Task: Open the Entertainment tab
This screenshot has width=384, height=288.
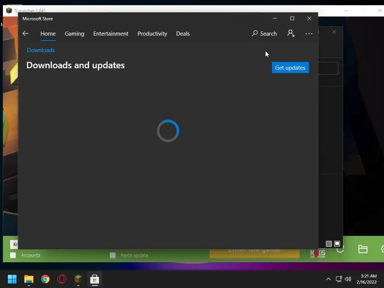Action: point(111,34)
